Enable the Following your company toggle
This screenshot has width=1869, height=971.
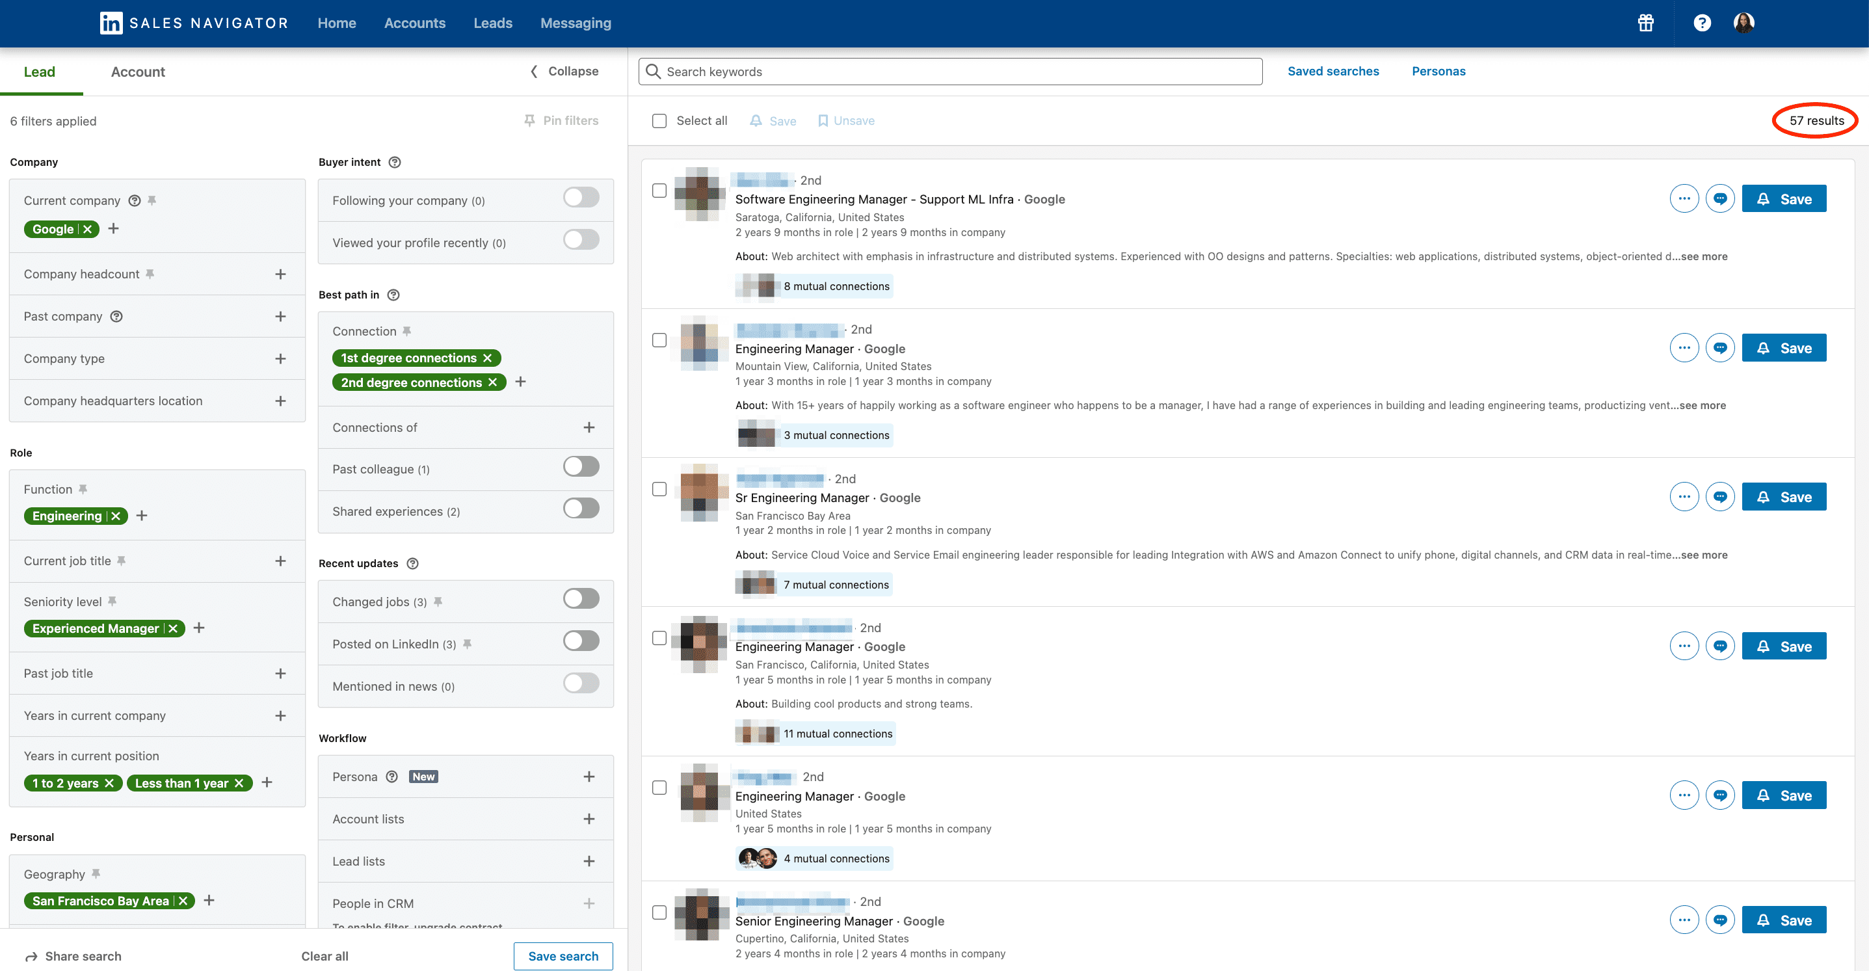[x=581, y=196]
